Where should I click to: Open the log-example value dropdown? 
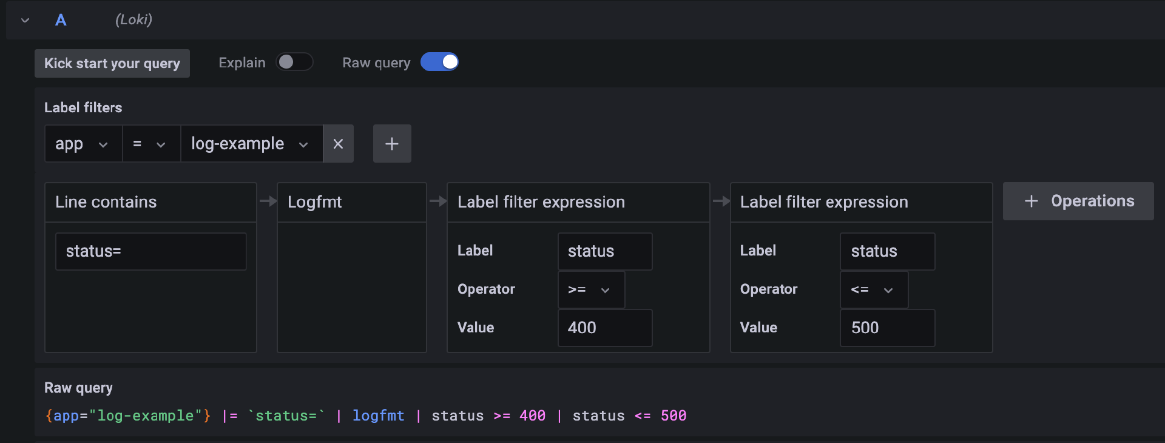(251, 144)
